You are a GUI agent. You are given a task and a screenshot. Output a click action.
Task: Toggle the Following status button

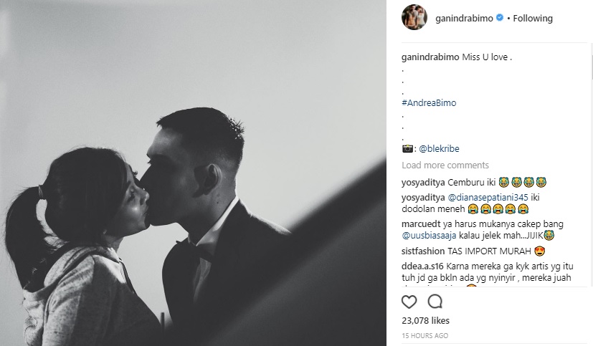[x=533, y=18]
